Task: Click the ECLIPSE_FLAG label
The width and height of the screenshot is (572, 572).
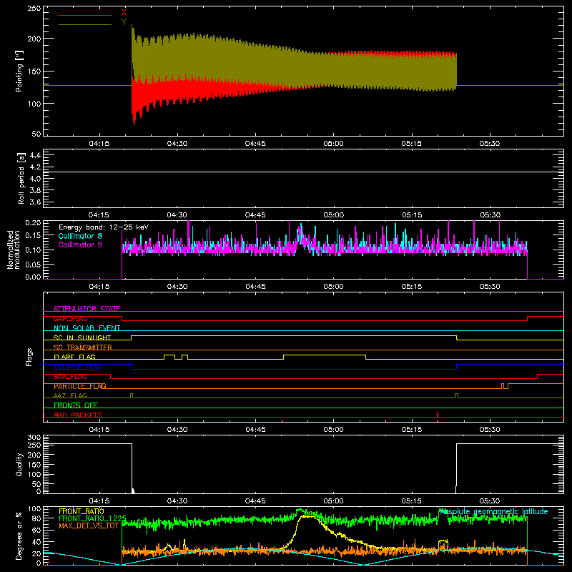Action: [x=78, y=367]
